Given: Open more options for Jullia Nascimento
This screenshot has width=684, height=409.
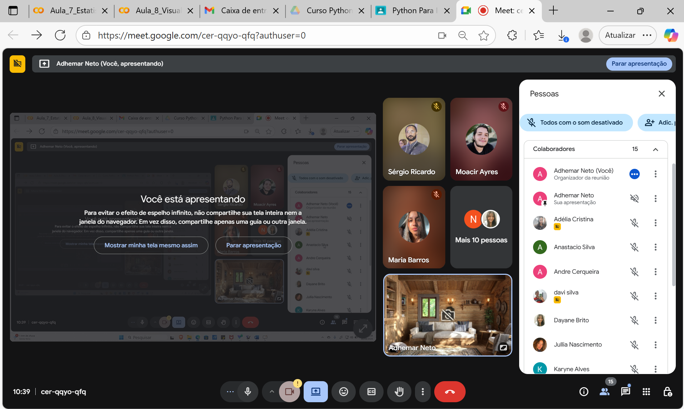Looking at the screenshot, I should (x=655, y=345).
